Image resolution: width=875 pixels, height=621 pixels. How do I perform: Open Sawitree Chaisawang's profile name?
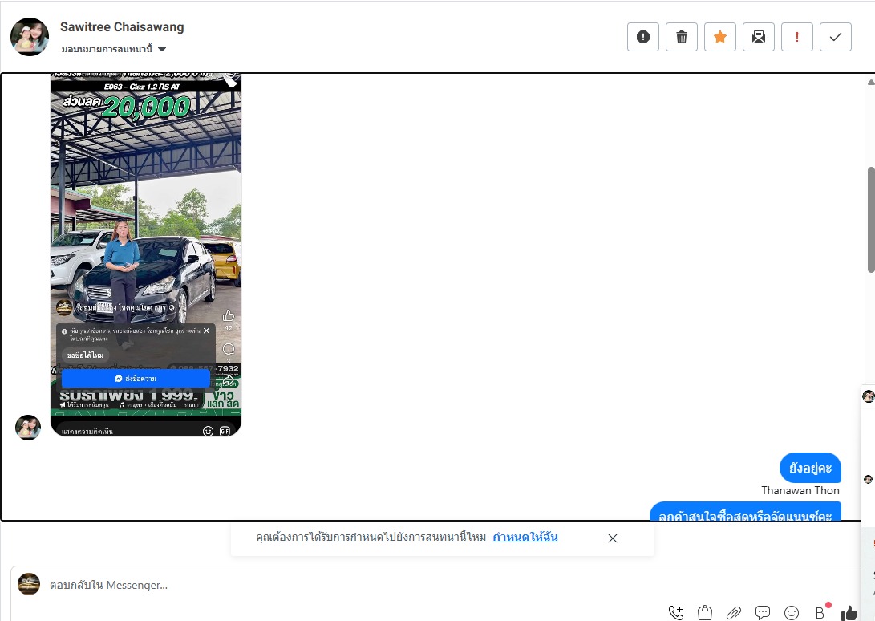click(x=122, y=27)
